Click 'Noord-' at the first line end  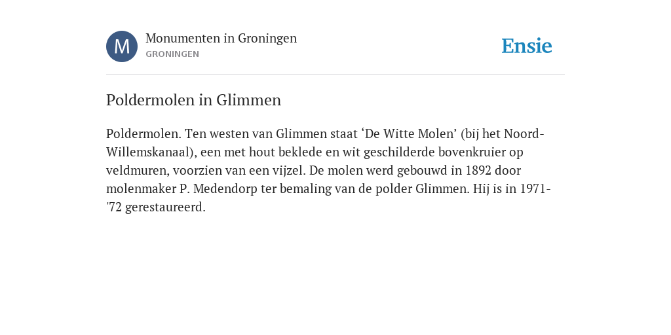click(x=524, y=133)
